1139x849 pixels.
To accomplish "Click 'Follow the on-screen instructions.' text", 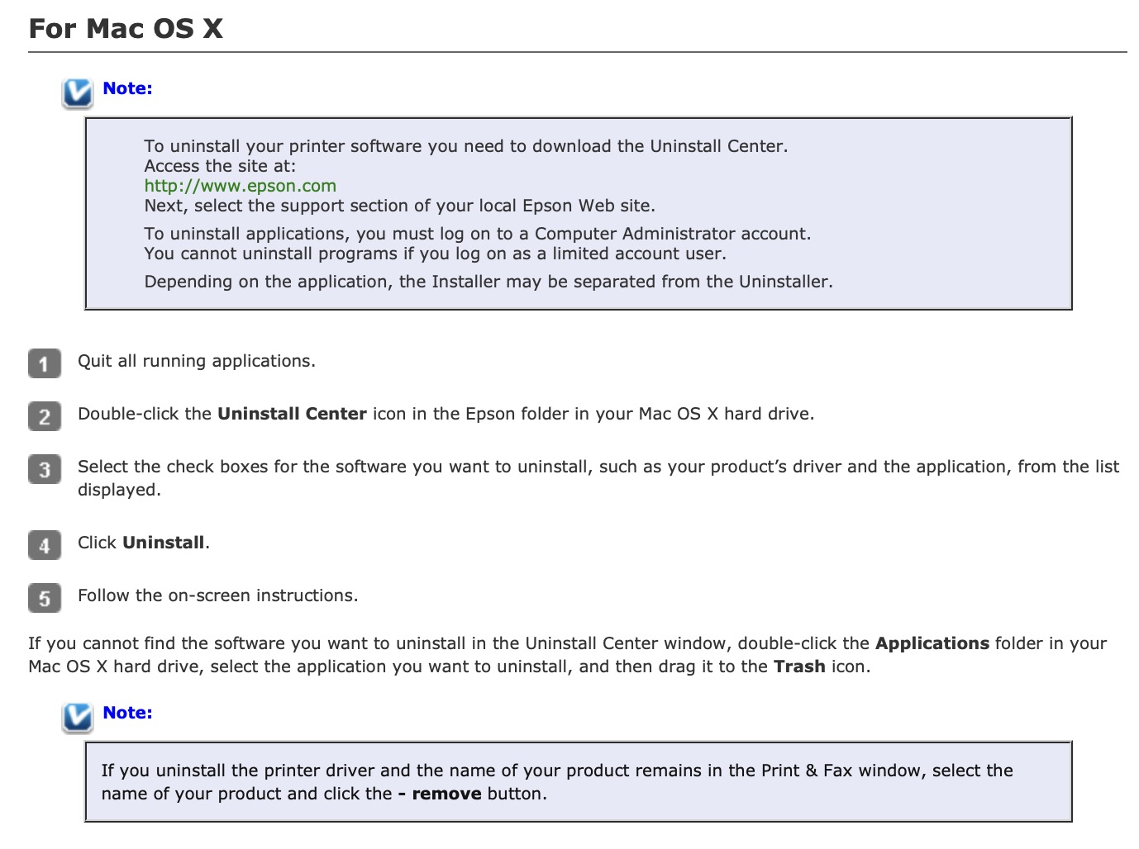I will 218,595.
